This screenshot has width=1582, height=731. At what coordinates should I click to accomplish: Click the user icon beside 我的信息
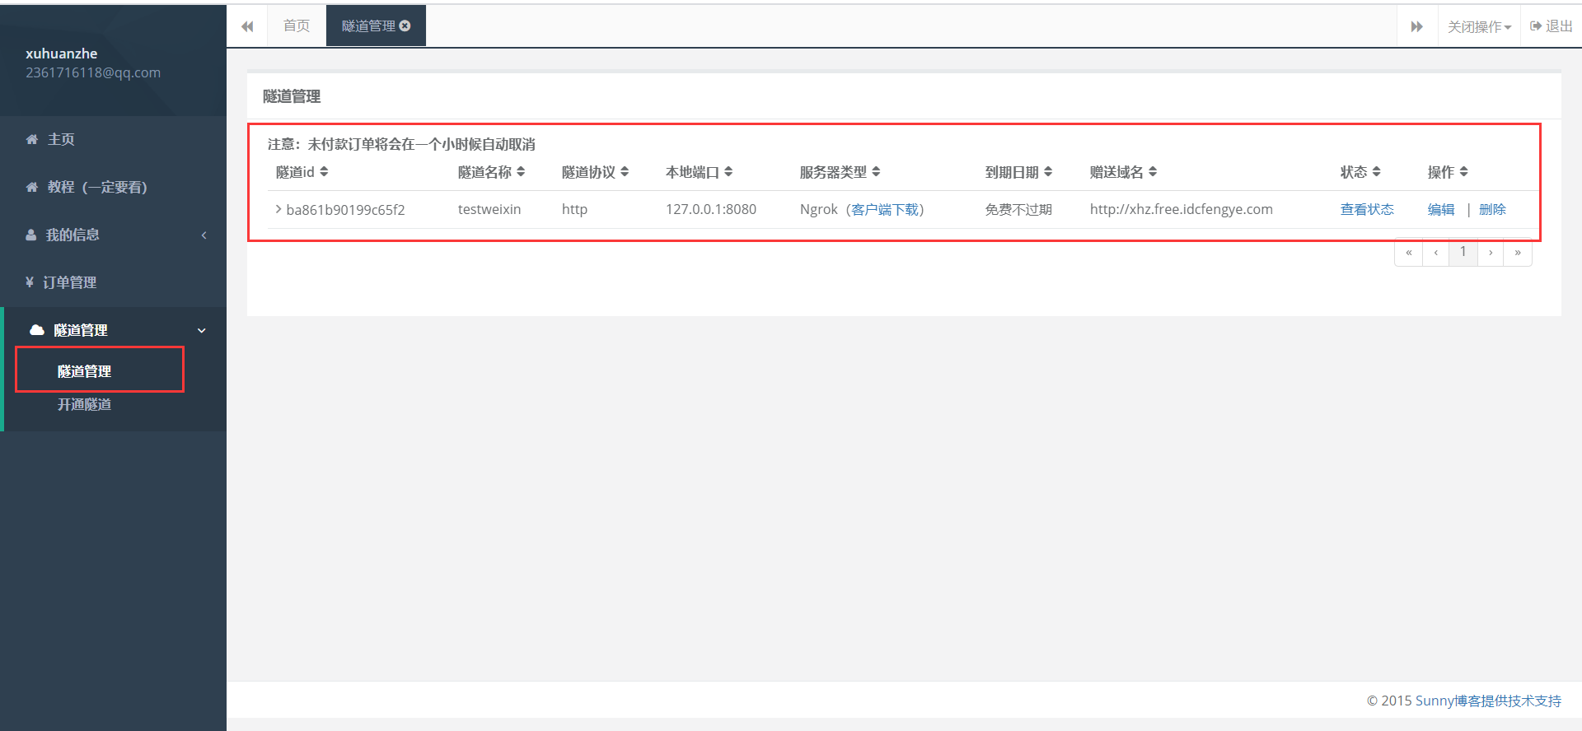[31, 235]
